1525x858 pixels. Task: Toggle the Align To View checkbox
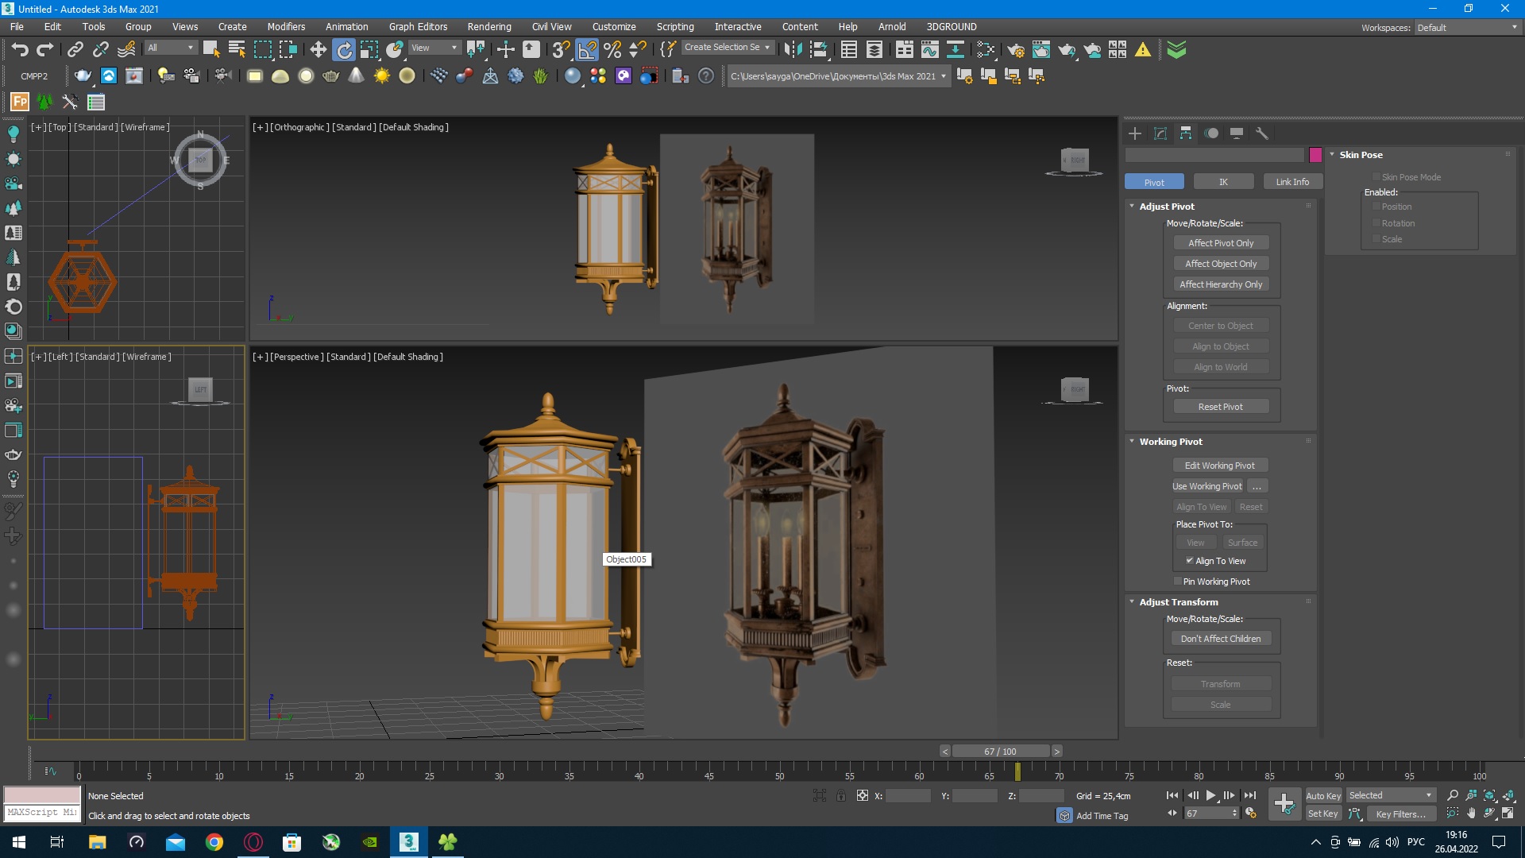click(1190, 561)
